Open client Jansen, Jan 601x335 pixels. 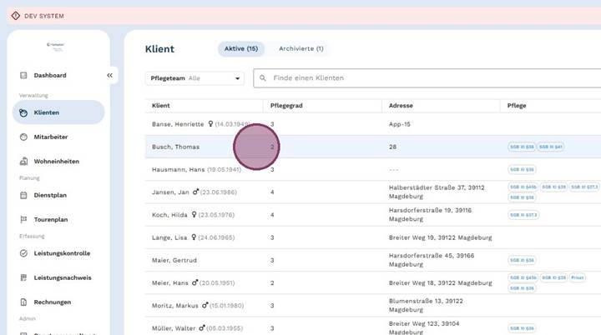(170, 192)
